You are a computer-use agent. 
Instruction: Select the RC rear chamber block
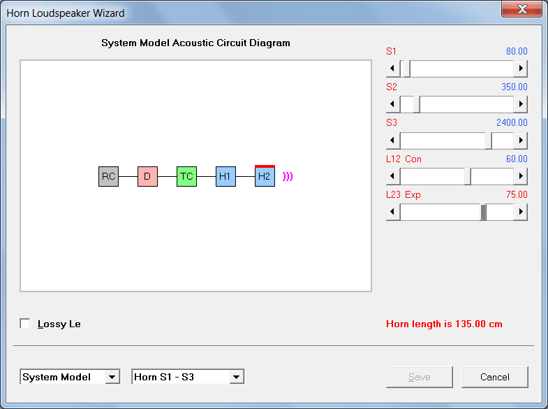(108, 176)
